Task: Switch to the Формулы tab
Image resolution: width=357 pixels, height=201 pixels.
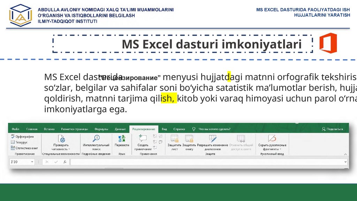Action: click(x=101, y=129)
